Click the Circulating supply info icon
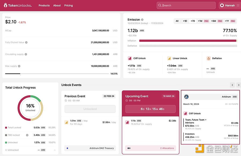 click(26, 54)
